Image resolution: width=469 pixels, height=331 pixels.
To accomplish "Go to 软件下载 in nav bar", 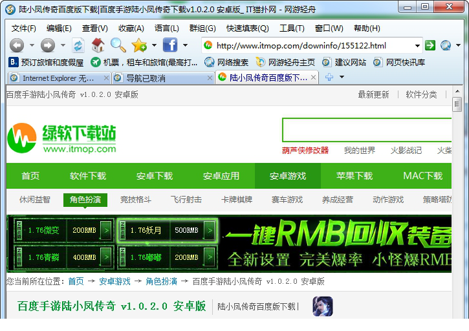I will pyautogui.click(x=88, y=176).
